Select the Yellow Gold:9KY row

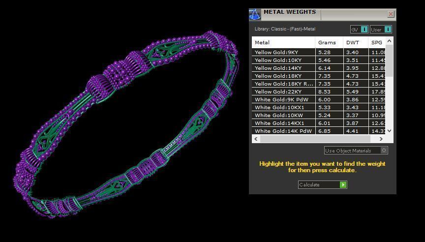coord(319,52)
